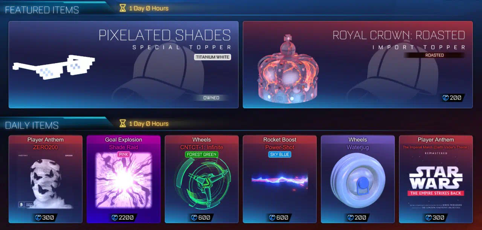
Task: Click the Power-Shot boost trail image
Action: point(279,180)
